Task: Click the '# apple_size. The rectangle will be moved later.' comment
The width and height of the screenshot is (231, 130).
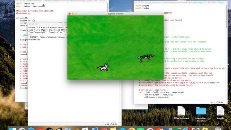Action: (166, 85)
